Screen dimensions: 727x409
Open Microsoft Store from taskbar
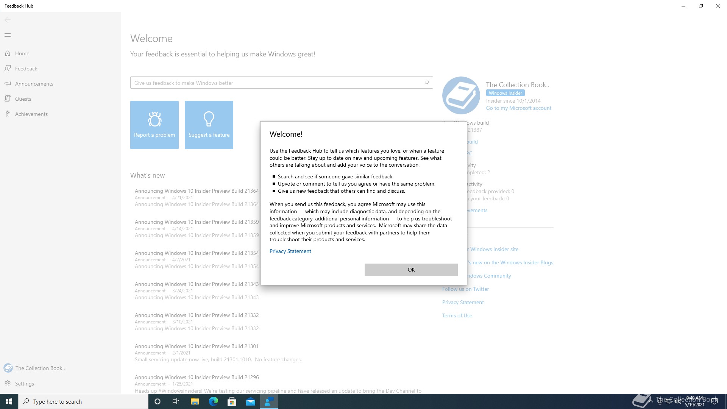pos(232,401)
